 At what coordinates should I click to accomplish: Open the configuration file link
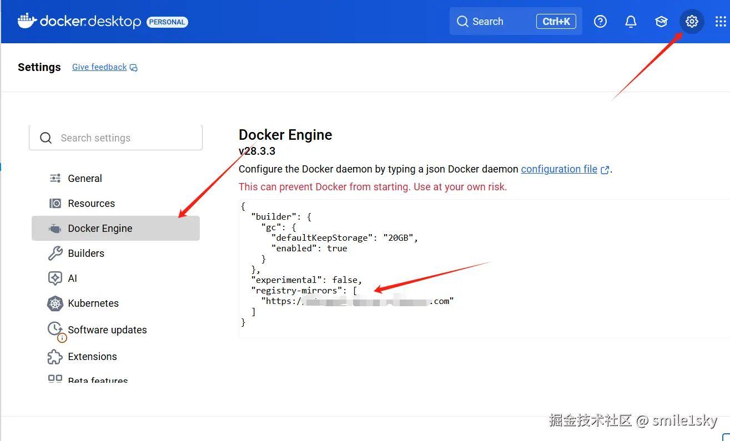(x=559, y=169)
